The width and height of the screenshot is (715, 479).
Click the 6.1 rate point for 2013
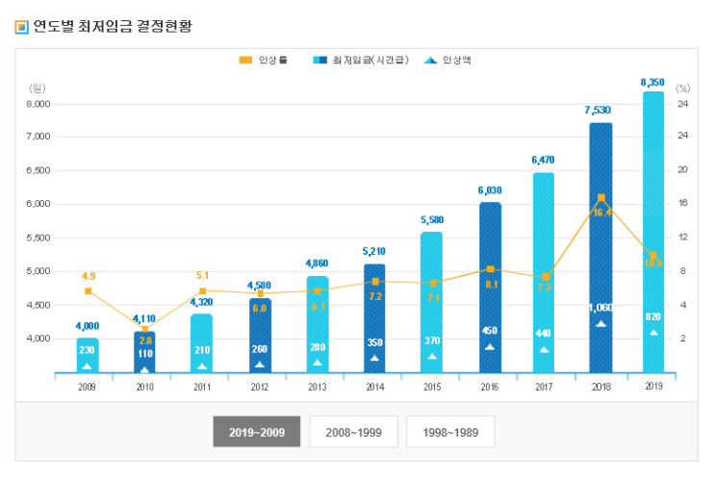(318, 290)
